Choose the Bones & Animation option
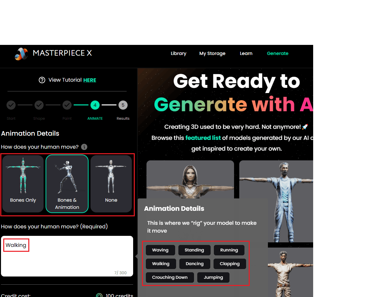The height and width of the screenshot is (297, 375). 67,184
